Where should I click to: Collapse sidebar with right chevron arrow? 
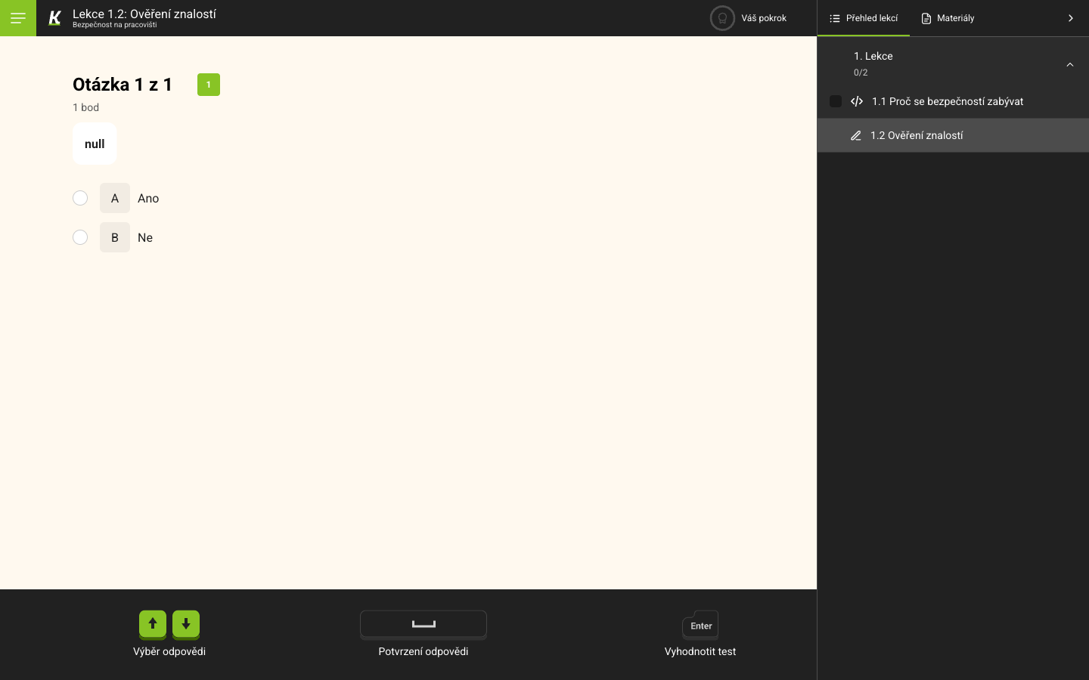(x=1070, y=18)
